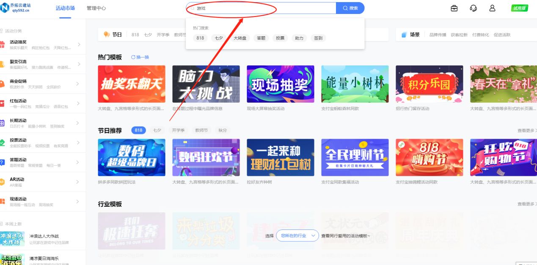
Task: Switch to the 管理中心 tab
Action: coord(95,8)
